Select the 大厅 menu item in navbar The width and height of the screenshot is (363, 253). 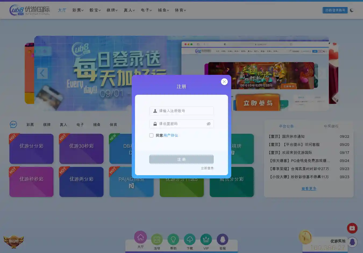point(62,10)
